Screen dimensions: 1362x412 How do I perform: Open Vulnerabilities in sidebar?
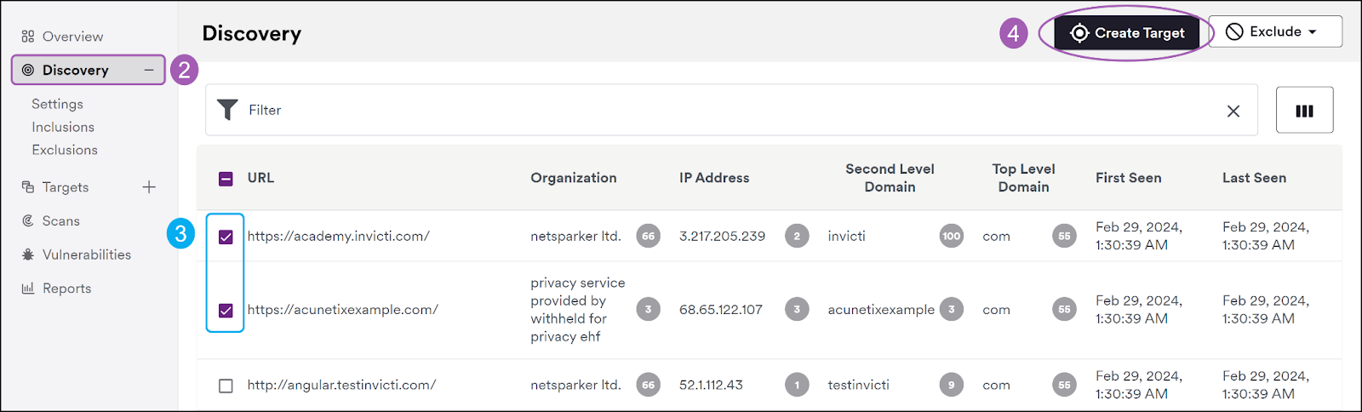[x=77, y=255]
